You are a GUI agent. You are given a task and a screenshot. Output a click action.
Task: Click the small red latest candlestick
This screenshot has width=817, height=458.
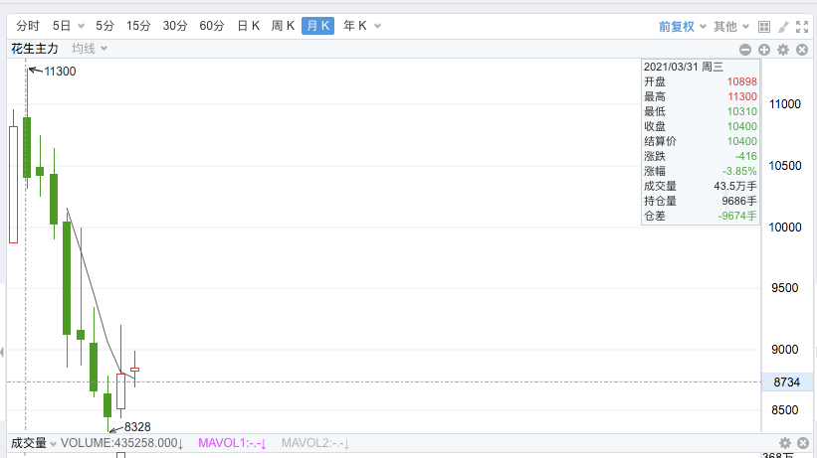click(x=134, y=370)
